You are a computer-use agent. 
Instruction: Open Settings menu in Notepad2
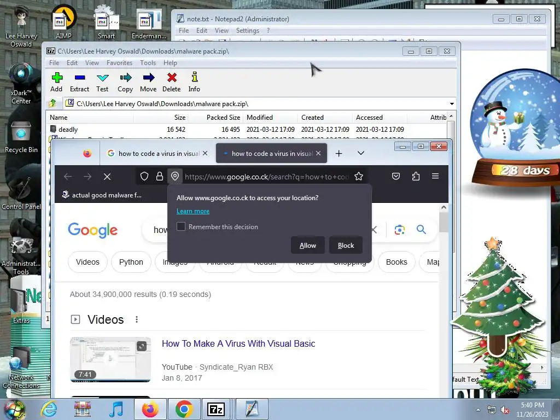[x=248, y=31]
